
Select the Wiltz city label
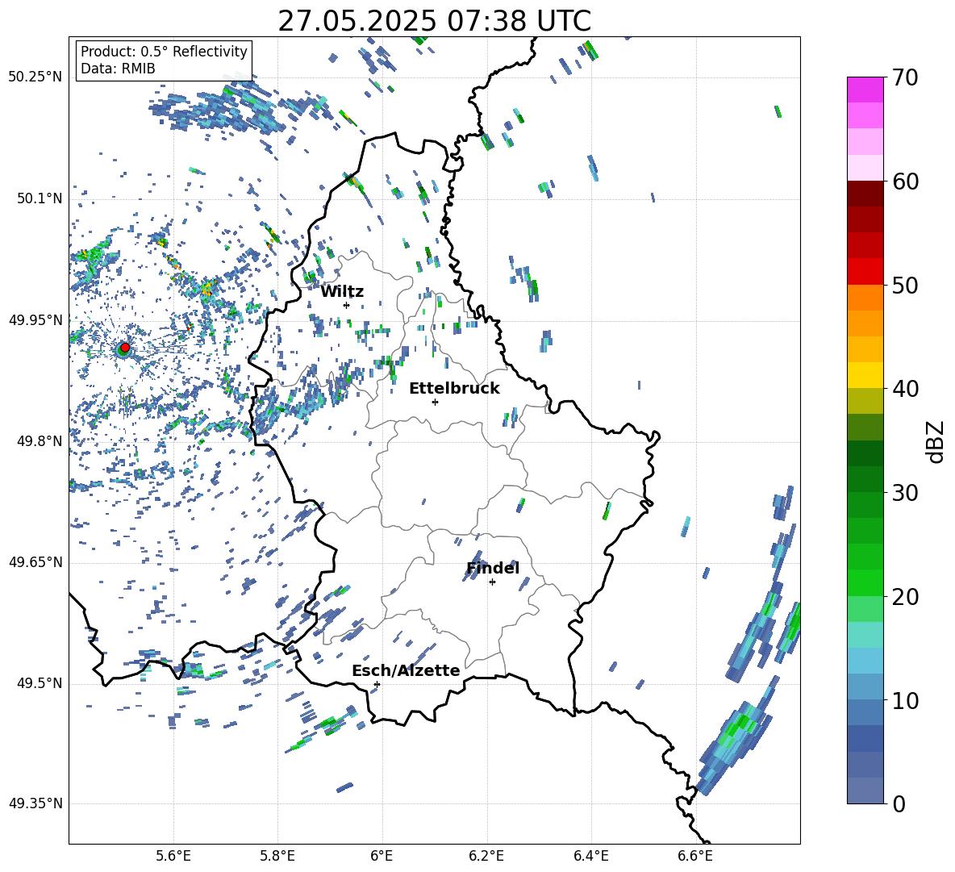click(x=342, y=292)
